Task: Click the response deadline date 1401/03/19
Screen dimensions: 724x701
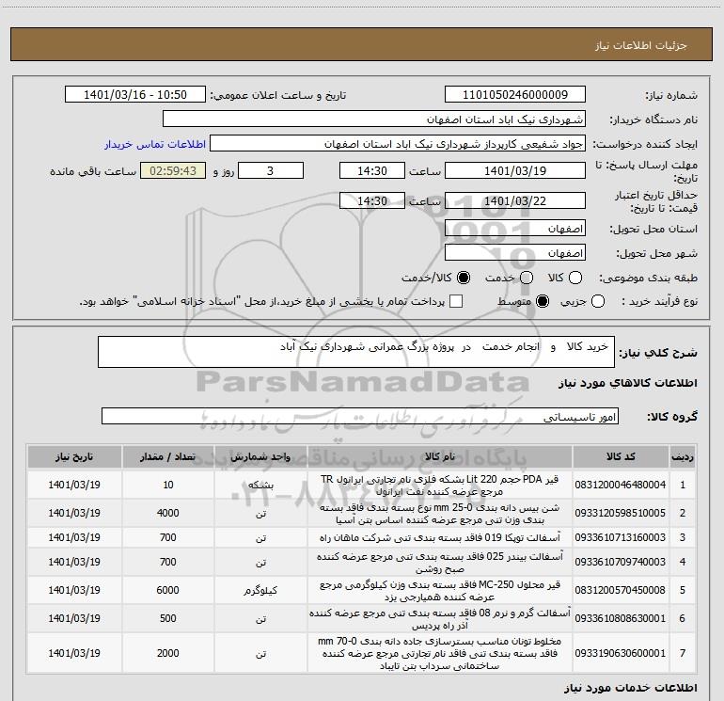Action: [515, 170]
